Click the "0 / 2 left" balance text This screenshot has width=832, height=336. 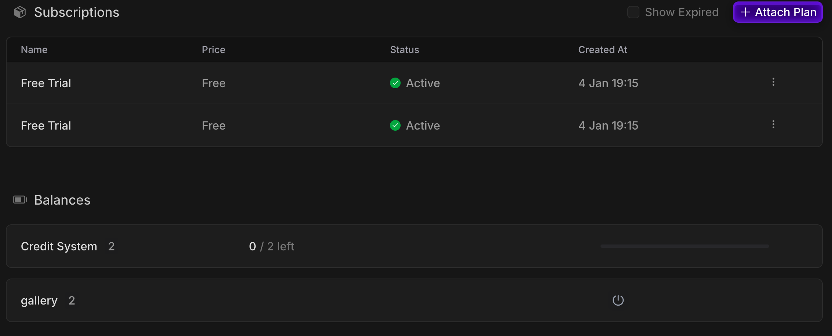(x=271, y=246)
